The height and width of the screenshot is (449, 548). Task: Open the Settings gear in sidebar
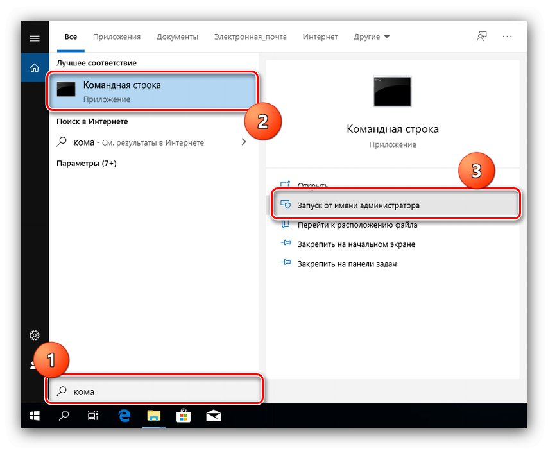click(x=35, y=335)
